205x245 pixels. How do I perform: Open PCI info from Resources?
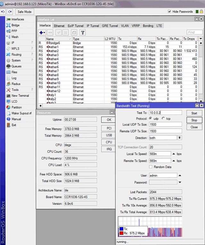(109, 128)
